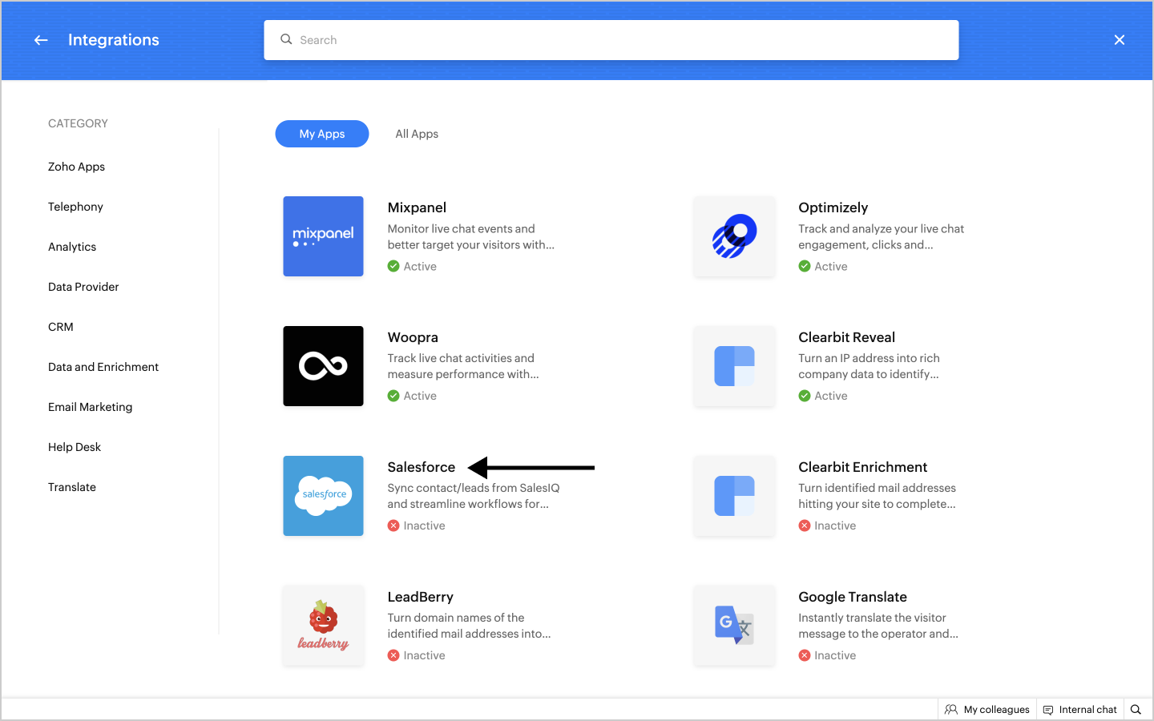Open the Clearbit Reveal app logo
1154x721 pixels.
(734, 366)
